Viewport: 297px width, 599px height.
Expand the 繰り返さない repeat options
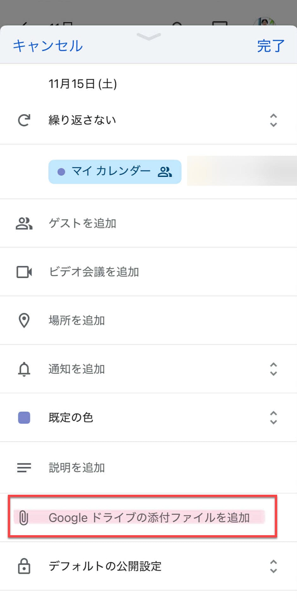(273, 120)
